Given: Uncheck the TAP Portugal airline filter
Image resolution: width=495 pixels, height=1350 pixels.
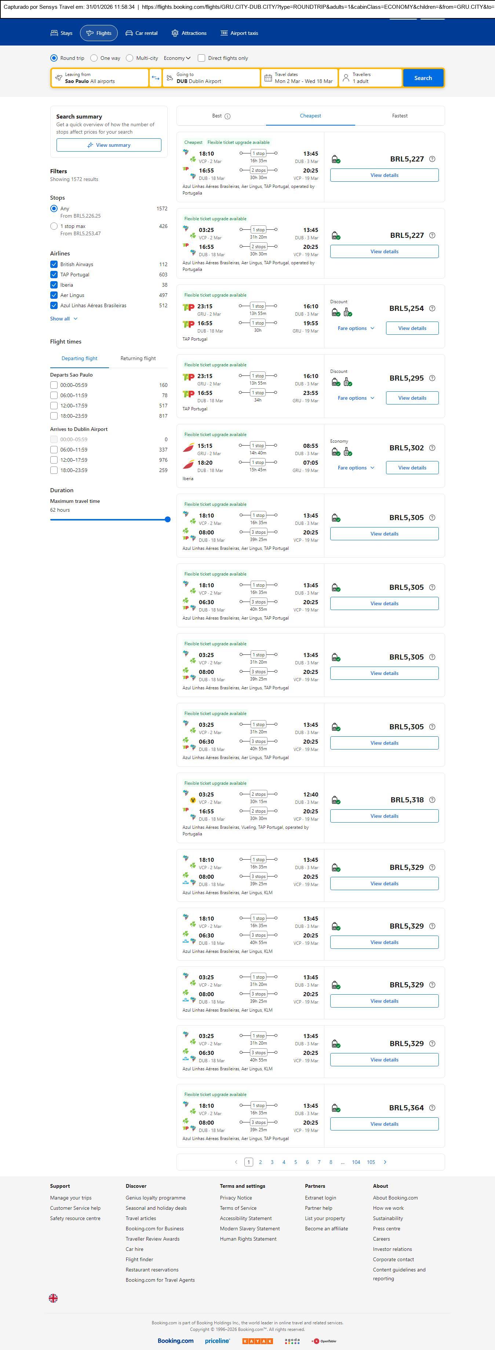Looking at the screenshot, I should coord(54,275).
